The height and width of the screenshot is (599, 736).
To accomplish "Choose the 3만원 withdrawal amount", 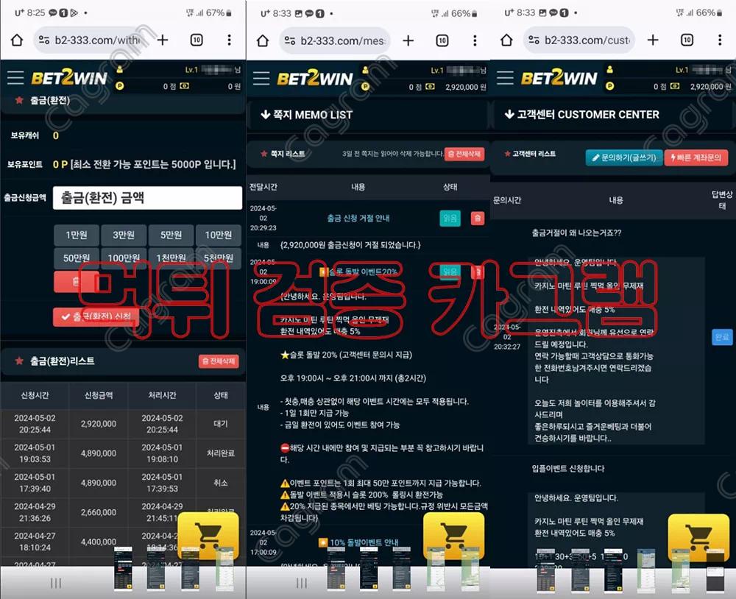I will tap(124, 235).
